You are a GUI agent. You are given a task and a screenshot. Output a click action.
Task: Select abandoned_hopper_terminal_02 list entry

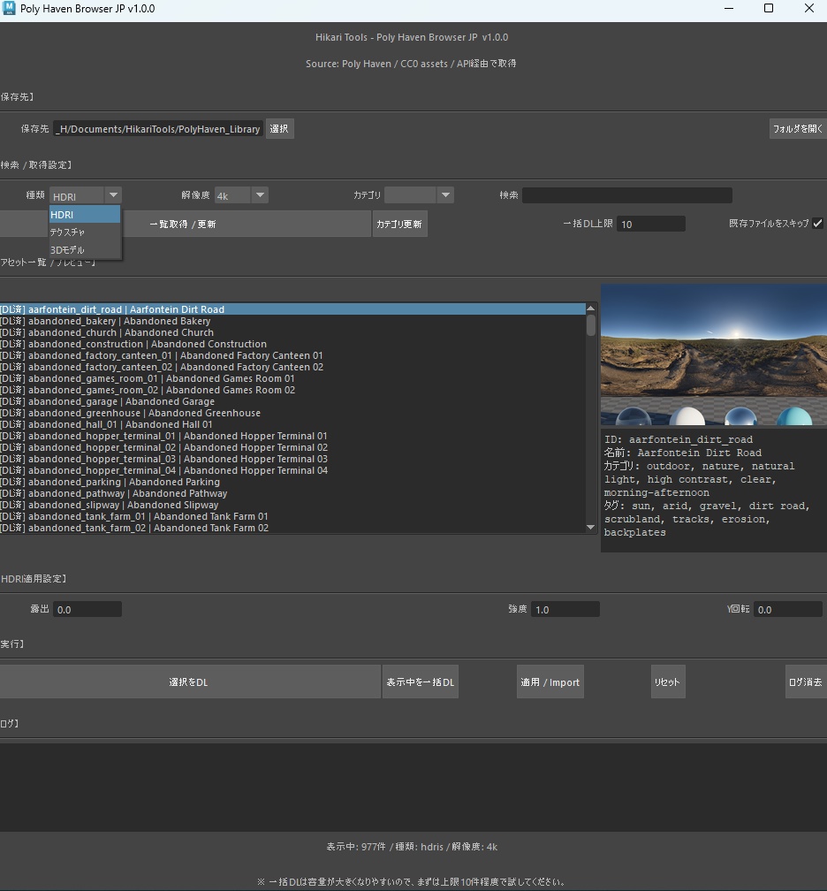292,447
